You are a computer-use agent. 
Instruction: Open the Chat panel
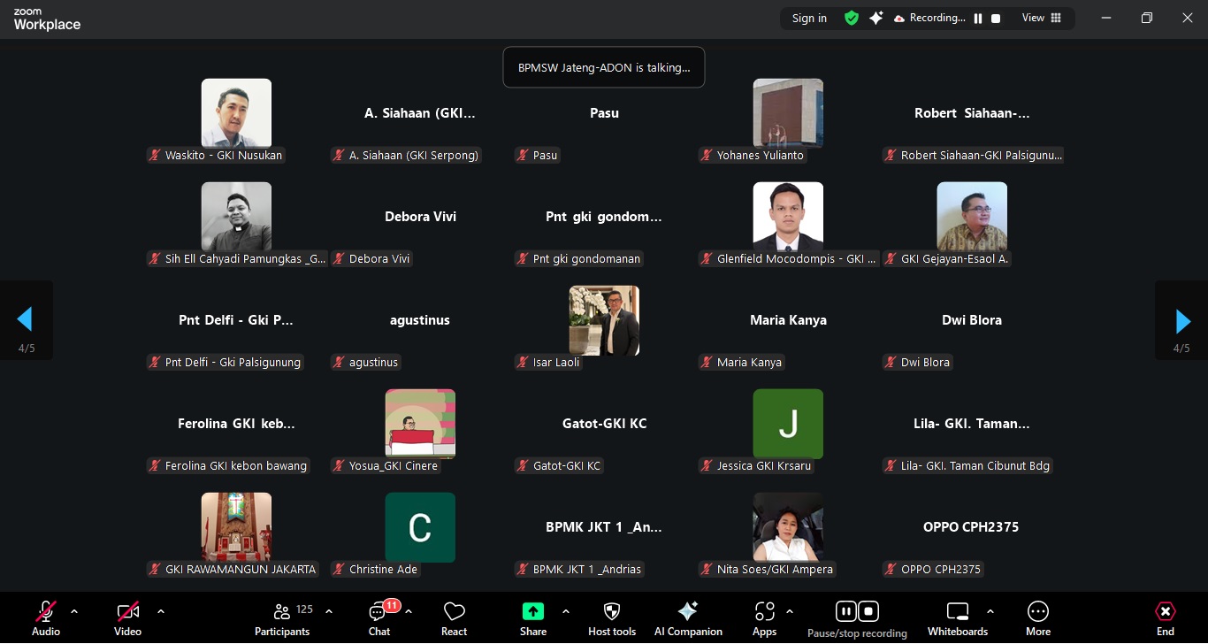379,617
